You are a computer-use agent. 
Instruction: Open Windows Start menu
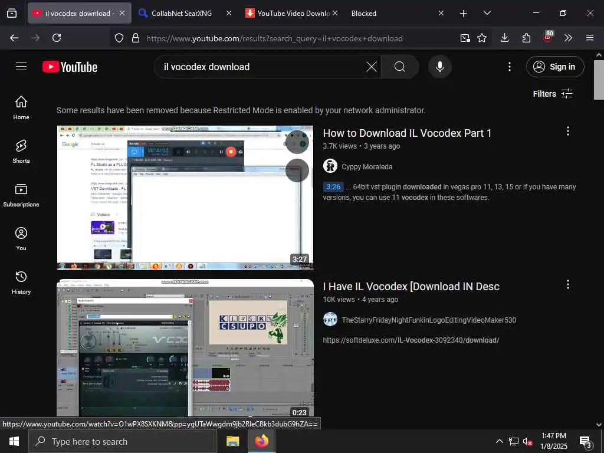(x=14, y=441)
